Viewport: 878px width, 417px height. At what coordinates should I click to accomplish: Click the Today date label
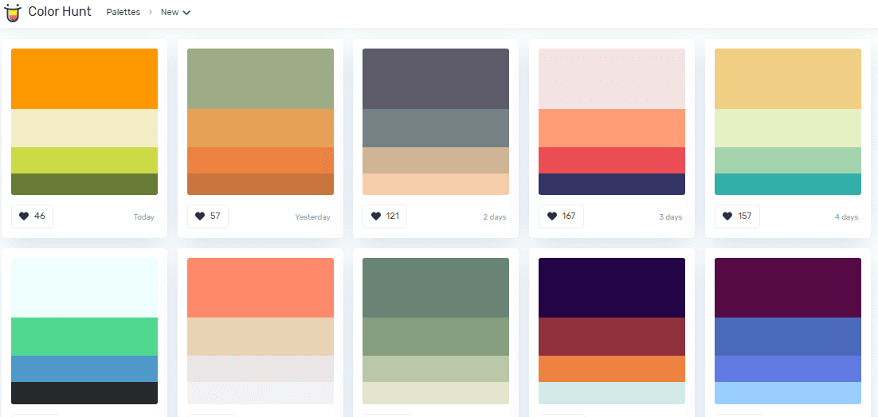(x=144, y=217)
